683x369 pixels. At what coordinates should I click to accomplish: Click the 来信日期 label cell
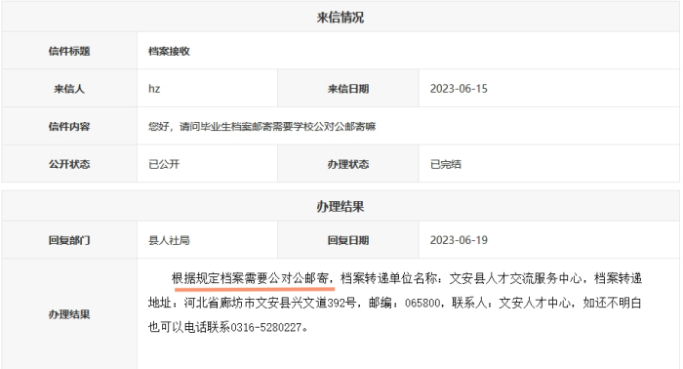pyautogui.click(x=348, y=89)
